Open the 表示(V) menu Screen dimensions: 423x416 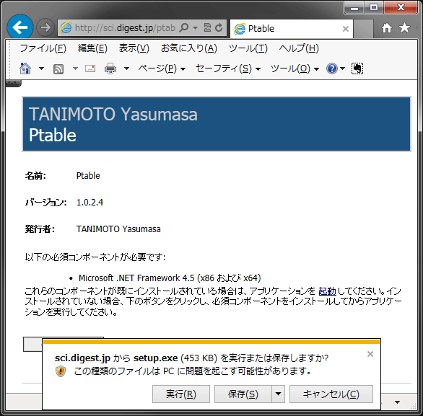[134, 48]
